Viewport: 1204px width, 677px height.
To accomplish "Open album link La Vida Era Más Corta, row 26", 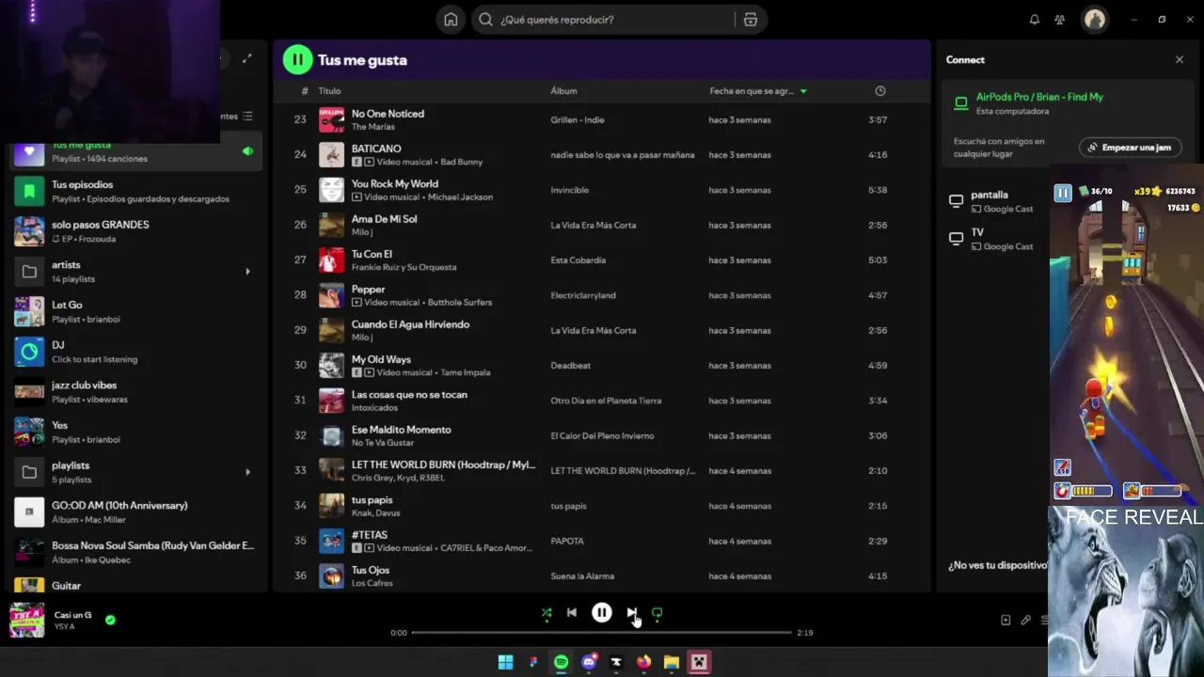I will [594, 225].
